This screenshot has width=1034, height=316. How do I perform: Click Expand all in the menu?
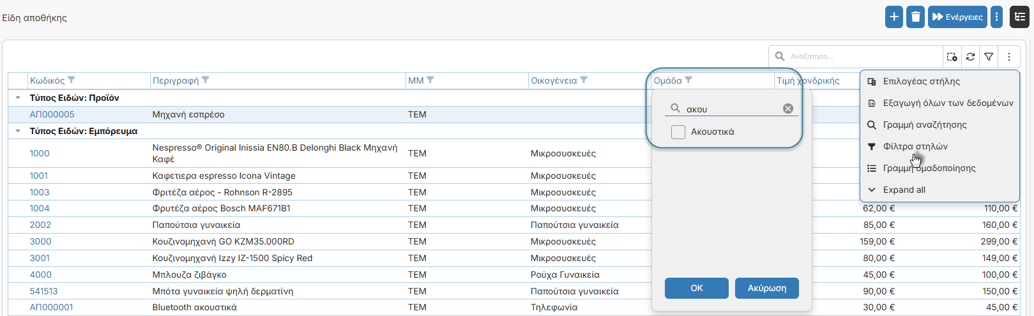[939, 190]
